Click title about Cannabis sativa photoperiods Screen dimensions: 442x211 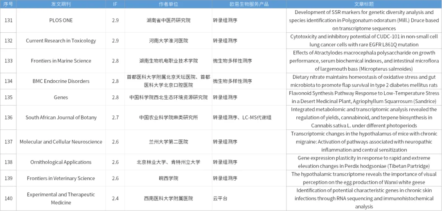[x=364, y=118]
